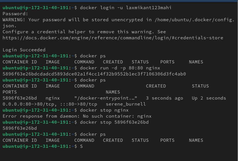Click the Up 2 seconds status text
The width and height of the screenshot is (238, 161).
pos(209,98)
